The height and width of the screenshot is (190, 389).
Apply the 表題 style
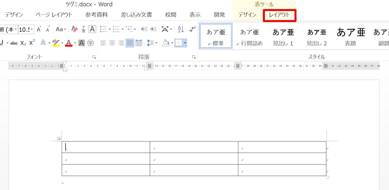click(x=350, y=37)
